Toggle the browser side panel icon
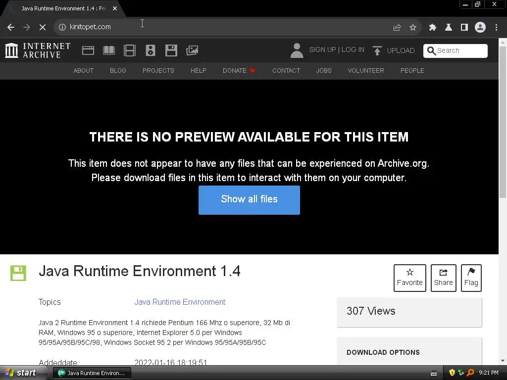 point(464,28)
